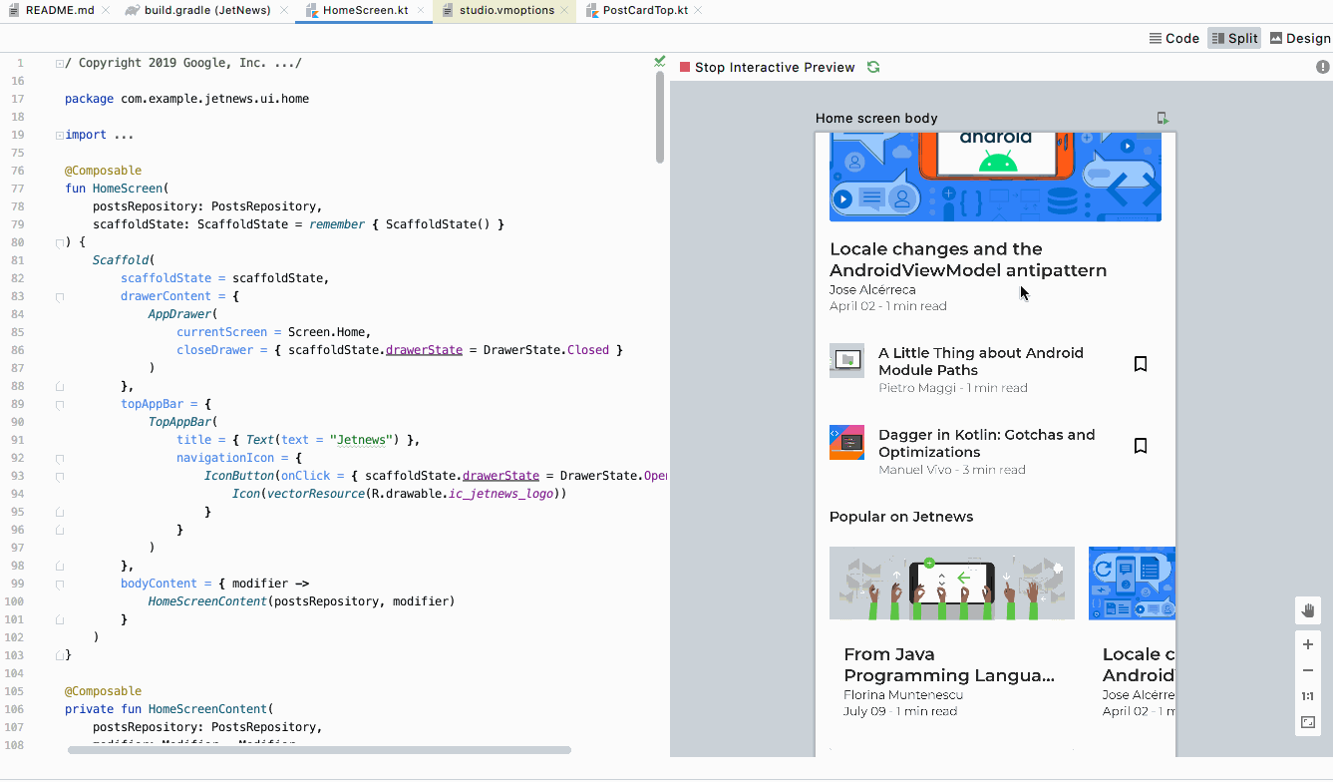This screenshot has width=1333, height=782.
Task: Deploy Home screen body preview to device
Action: [x=1163, y=118]
